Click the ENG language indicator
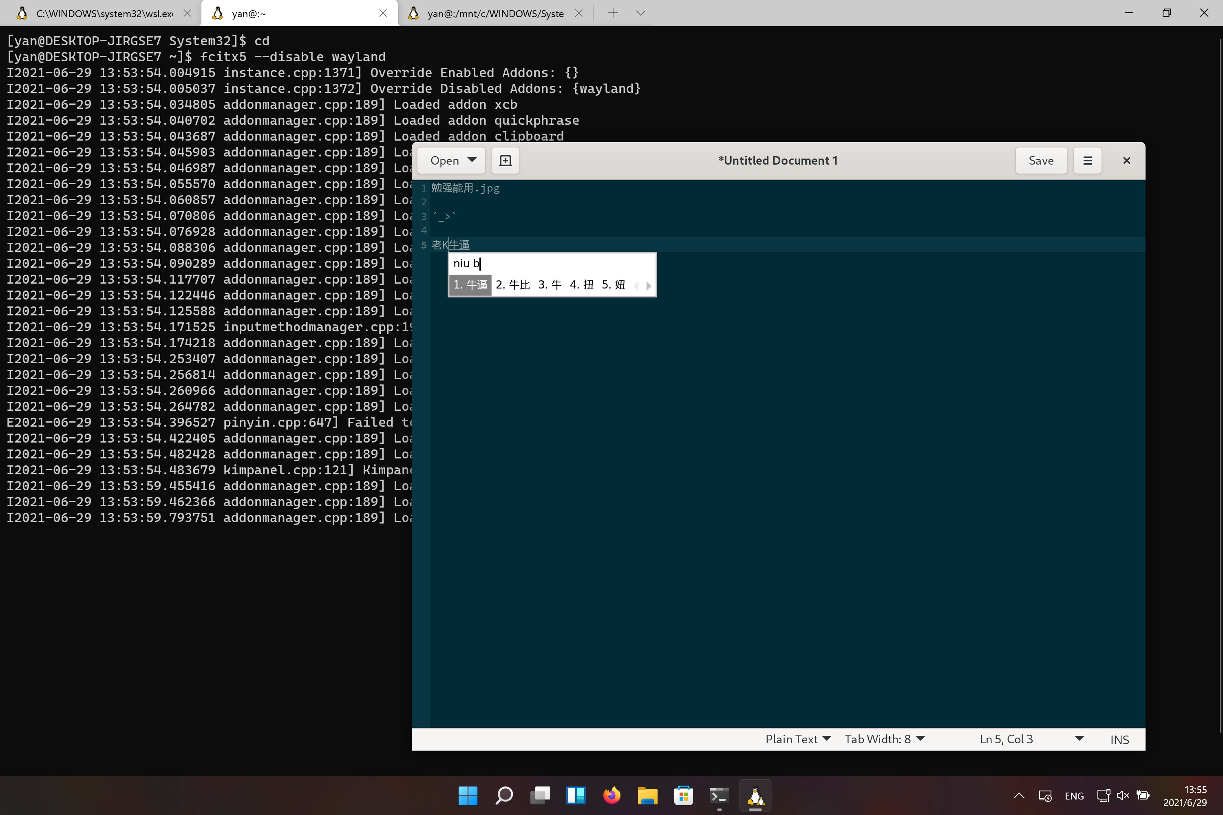Screen dimensions: 1223x815 coord(1074,796)
